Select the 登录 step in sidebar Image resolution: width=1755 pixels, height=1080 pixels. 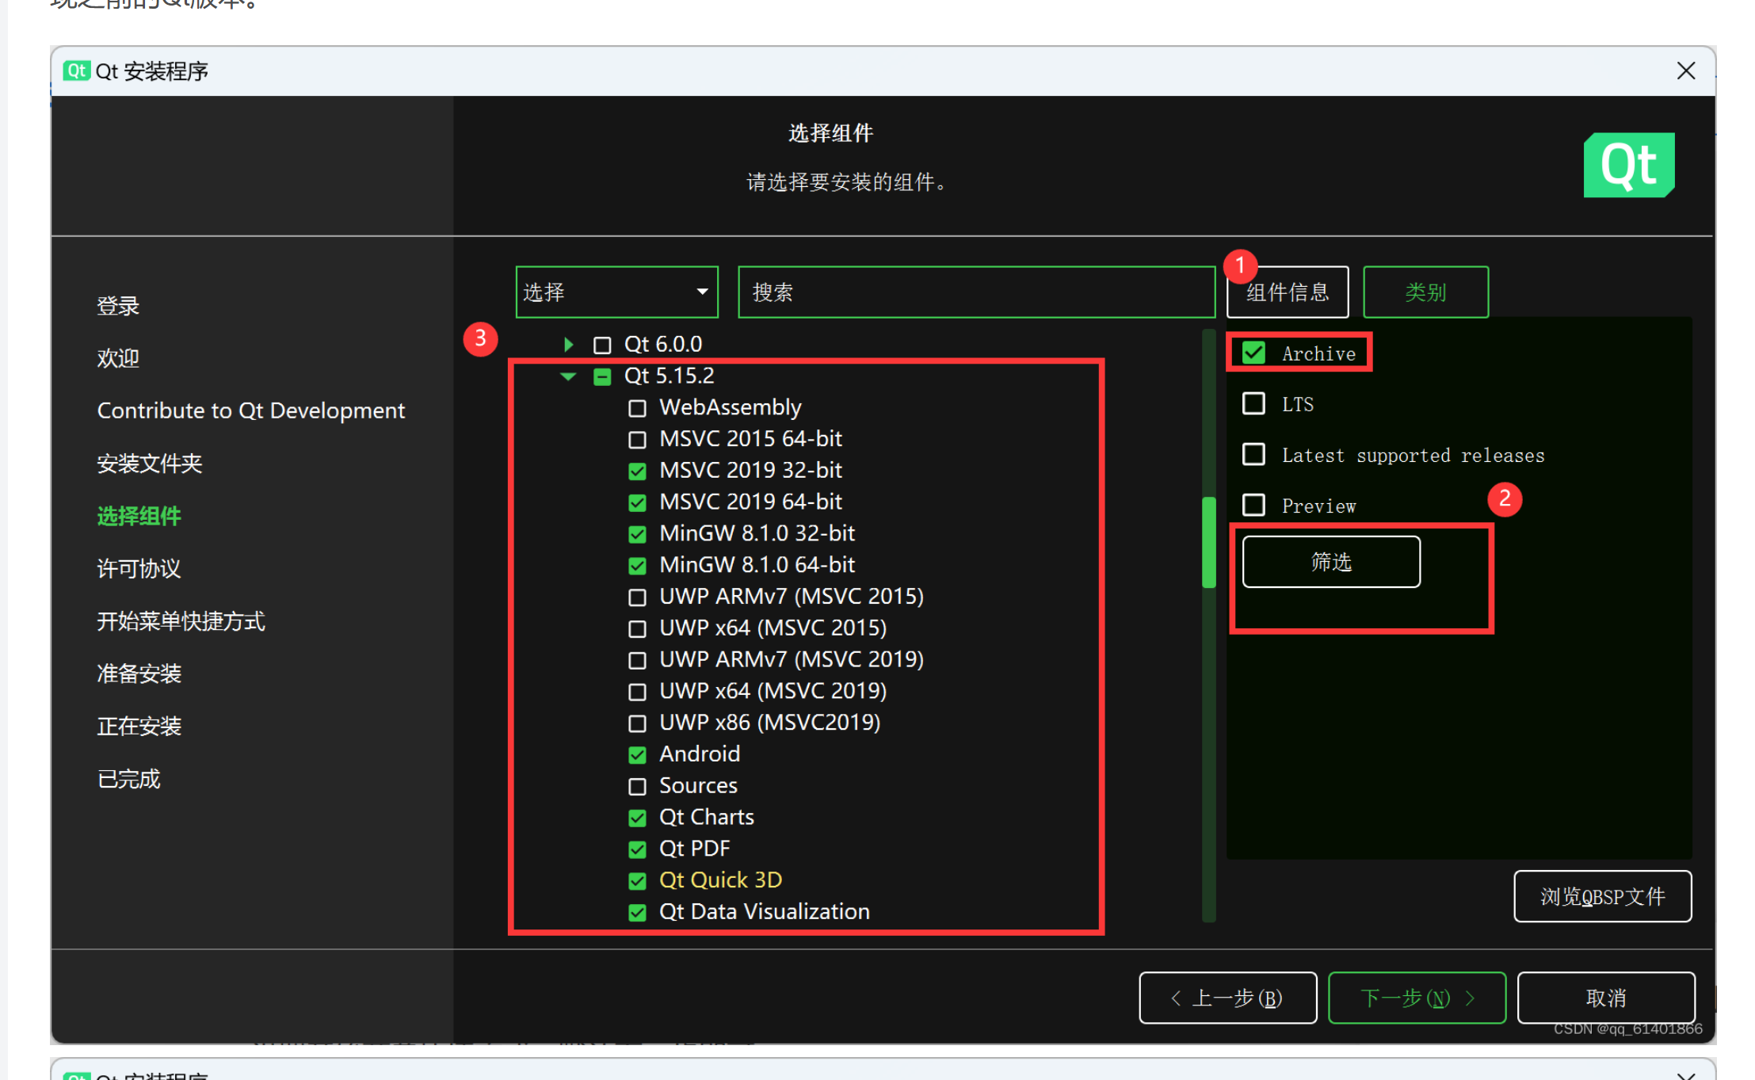tap(118, 306)
